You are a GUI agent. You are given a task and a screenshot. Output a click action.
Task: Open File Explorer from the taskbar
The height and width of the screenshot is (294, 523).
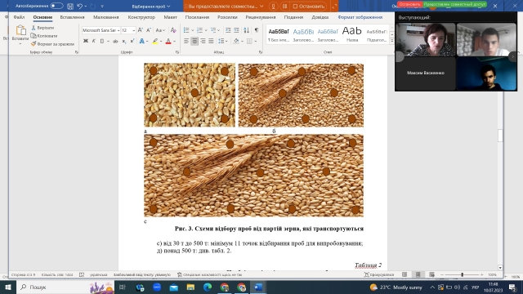(190, 287)
